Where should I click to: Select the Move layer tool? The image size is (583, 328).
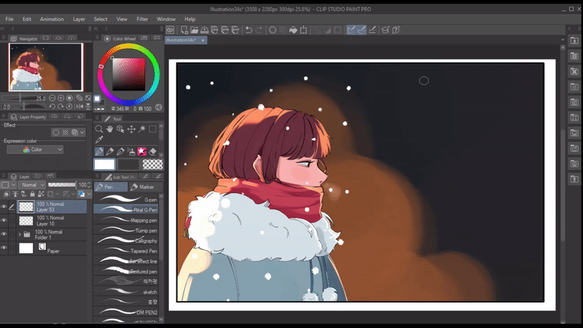131,129
